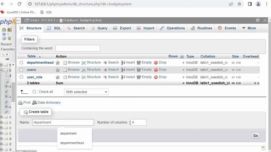
Task: Open the Export tab
Action: coord(122,28)
